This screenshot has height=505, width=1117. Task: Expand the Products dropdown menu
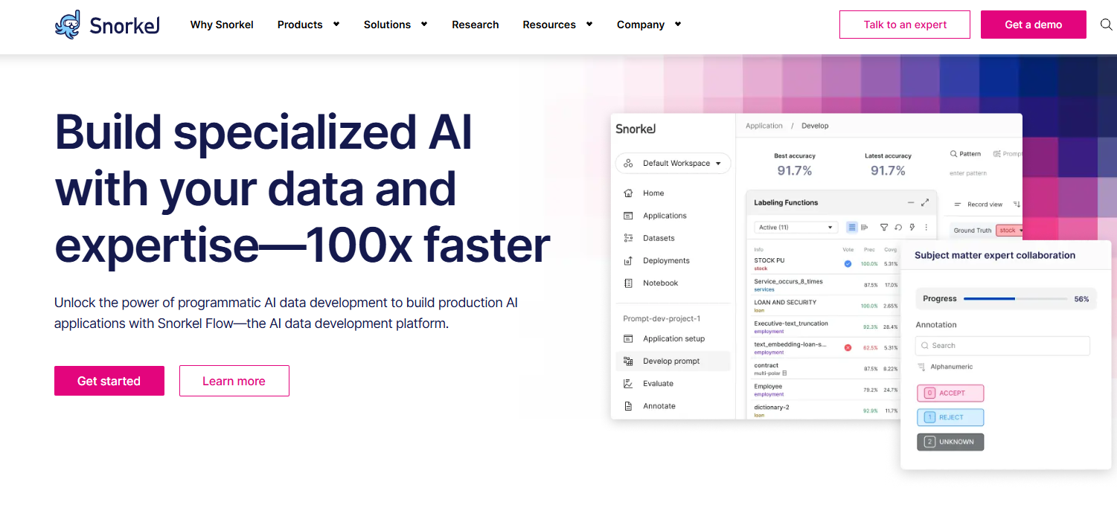[x=308, y=25]
